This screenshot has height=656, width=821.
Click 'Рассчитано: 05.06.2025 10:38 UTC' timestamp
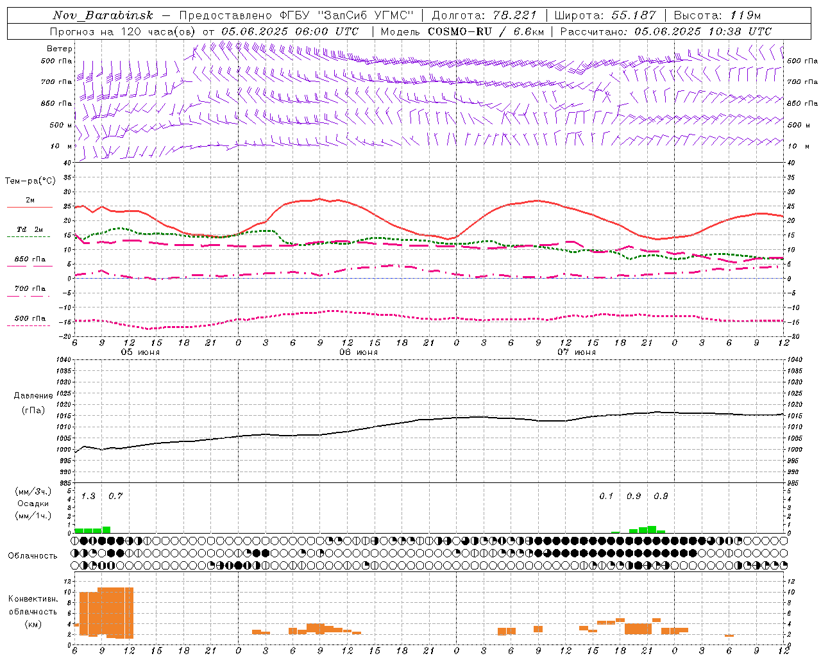coord(666,31)
